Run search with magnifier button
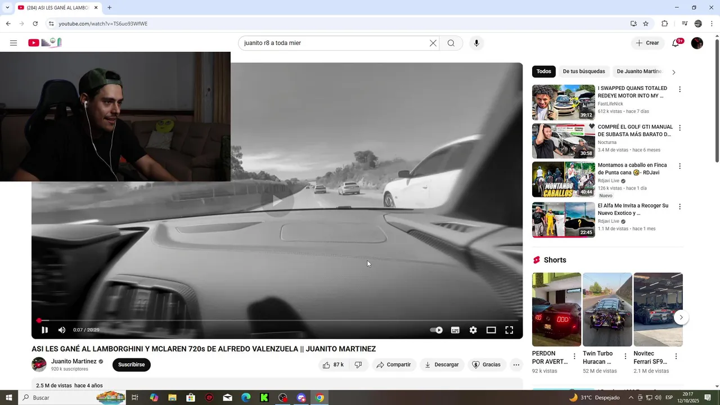 point(451,43)
